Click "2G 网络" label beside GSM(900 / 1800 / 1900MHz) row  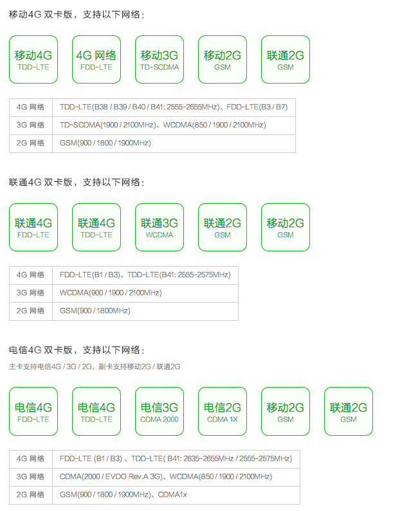pos(31,143)
